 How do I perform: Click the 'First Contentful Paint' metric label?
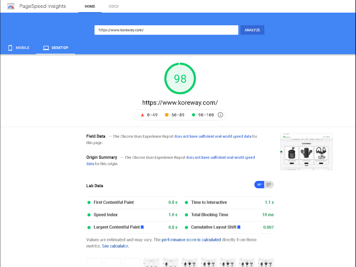point(114,202)
